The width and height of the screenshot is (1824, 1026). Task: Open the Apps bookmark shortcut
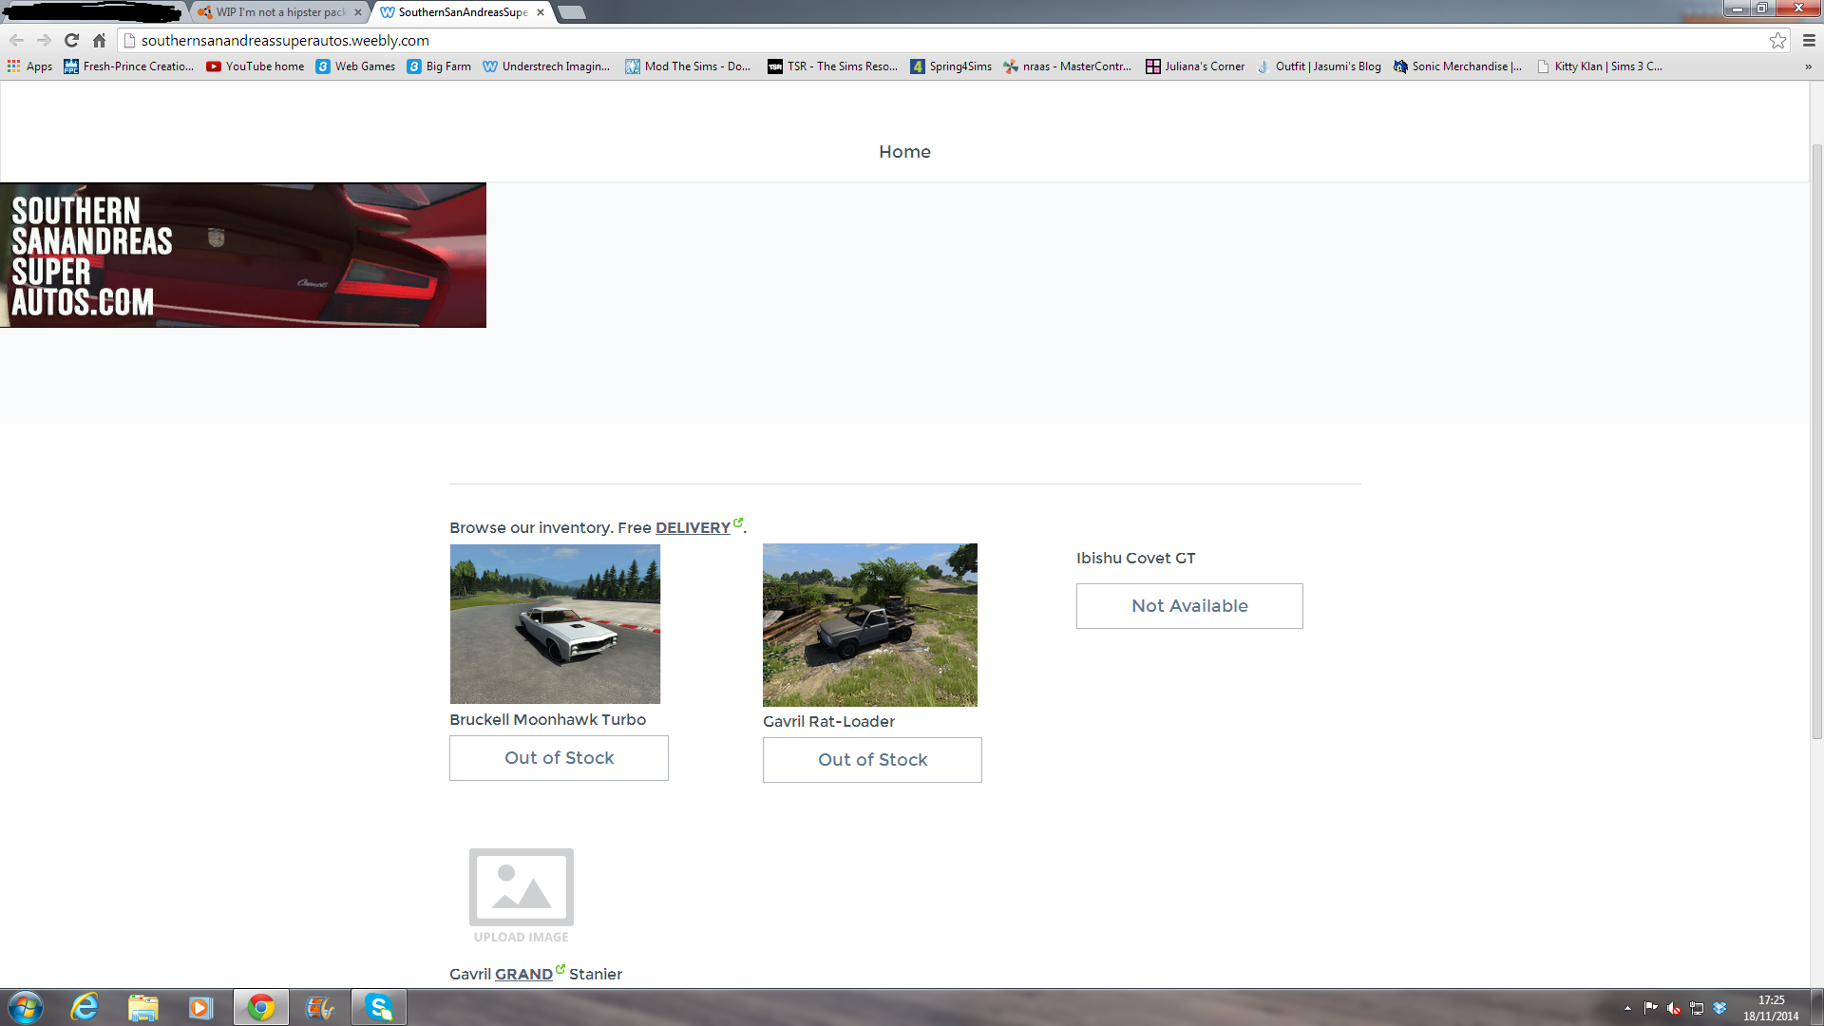tap(29, 66)
